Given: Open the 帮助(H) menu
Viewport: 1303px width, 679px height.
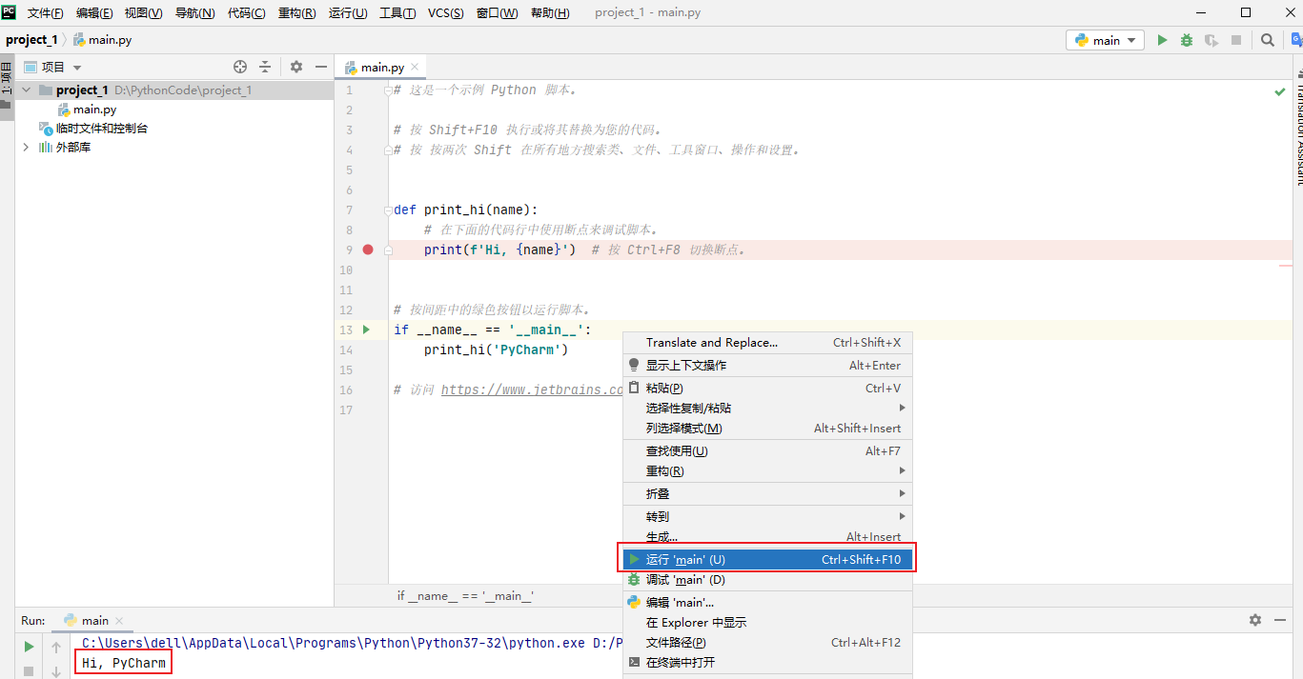Looking at the screenshot, I should [x=549, y=13].
